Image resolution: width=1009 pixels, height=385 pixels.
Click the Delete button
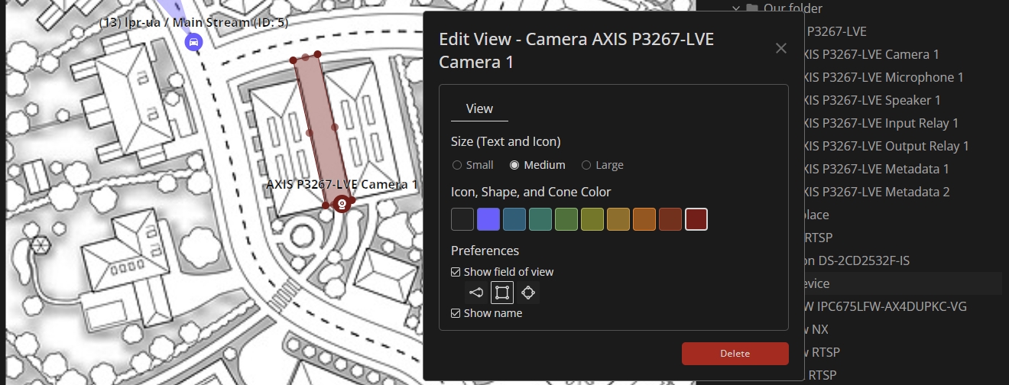tap(735, 354)
